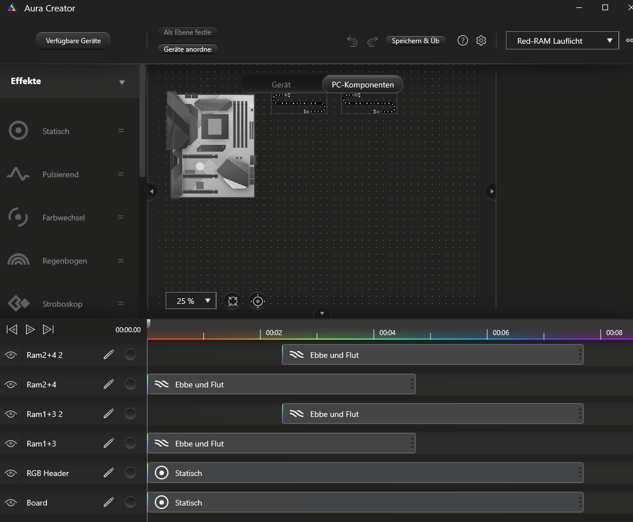Hide the Board layer with eye icon
The image size is (633, 522).
(x=11, y=503)
